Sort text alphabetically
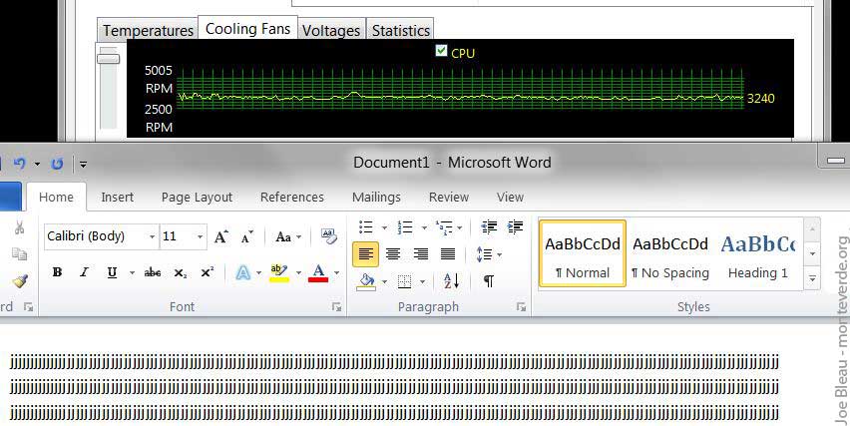Screen dimensions: 850x426 click(x=452, y=280)
